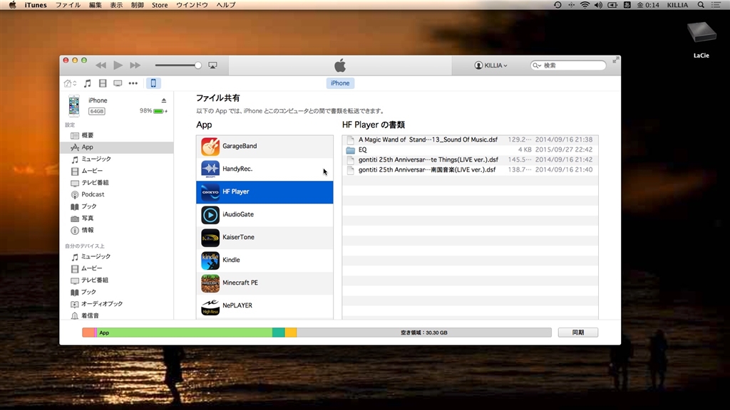Open ミュージック under On My Device
The height and width of the screenshot is (410, 730).
tap(116, 256)
